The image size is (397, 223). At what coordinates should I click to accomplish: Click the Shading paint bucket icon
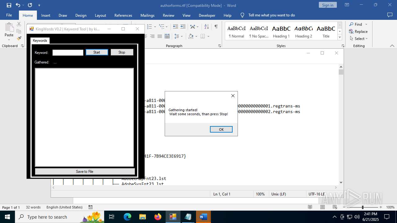coord(191,36)
